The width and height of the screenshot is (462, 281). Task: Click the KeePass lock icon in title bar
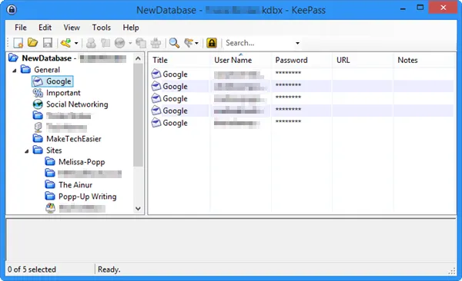(12, 10)
